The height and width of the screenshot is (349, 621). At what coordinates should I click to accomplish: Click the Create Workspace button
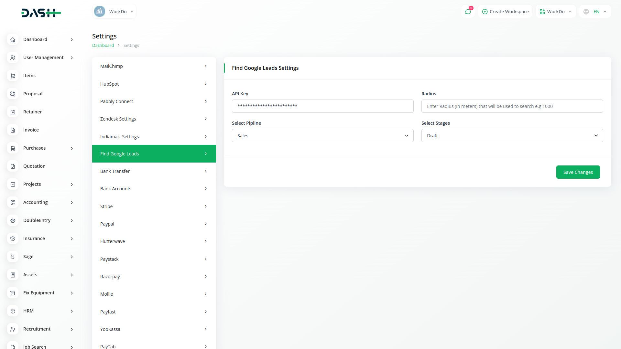click(505, 12)
